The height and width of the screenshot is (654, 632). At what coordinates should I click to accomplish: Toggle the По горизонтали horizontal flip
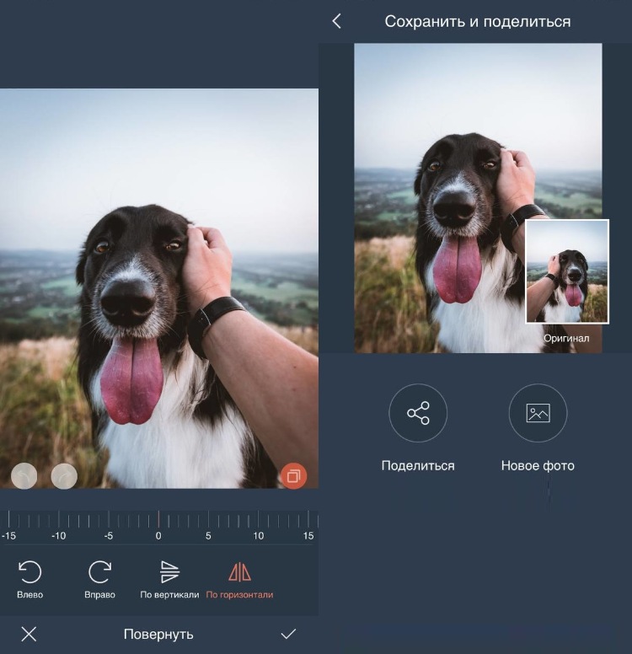pos(239,574)
